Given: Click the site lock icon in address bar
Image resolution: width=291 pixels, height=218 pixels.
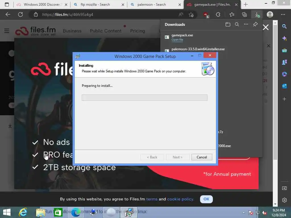Looking at the screenshot, I should pyautogui.click(x=36, y=14).
